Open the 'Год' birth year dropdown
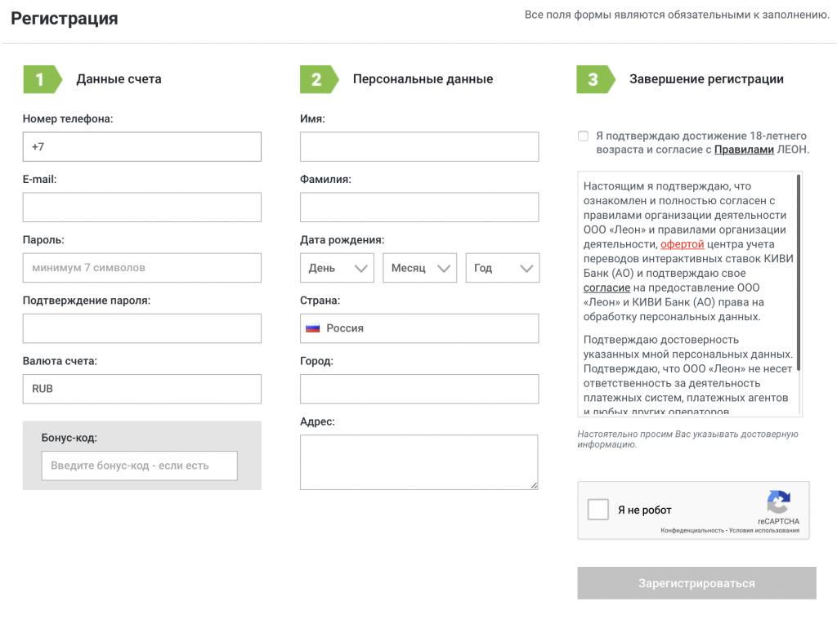The width and height of the screenshot is (837, 624). pyautogui.click(x=502, y=268)
